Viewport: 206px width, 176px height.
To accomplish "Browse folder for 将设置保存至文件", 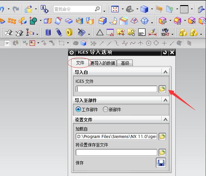I will [x=162, y=153].
